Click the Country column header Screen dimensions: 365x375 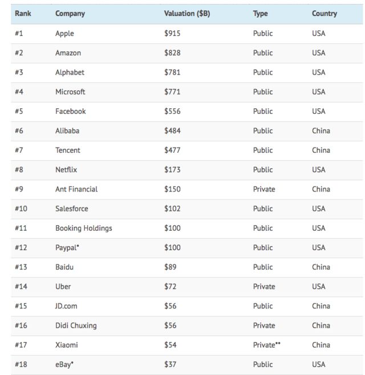coord(325,14)
